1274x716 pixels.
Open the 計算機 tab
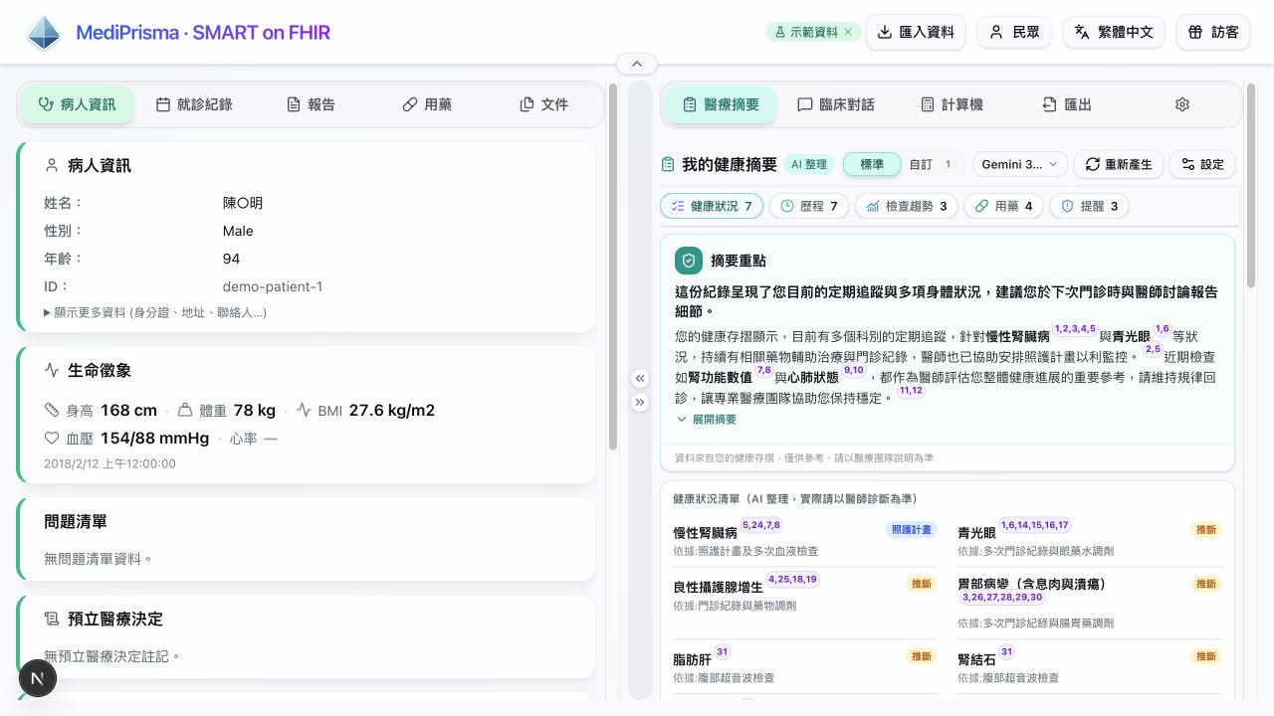[952, 104]
